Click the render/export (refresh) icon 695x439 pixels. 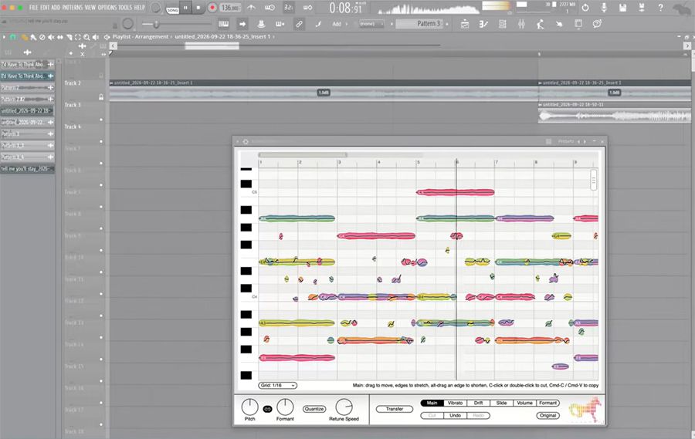[x=585, y=8]
